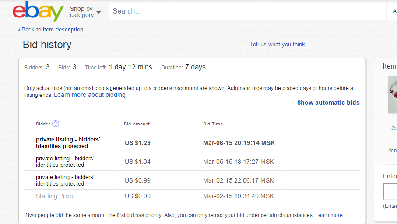Click the Bid Amount column header
The width and height of the screenshot is (397, 224).
tap(137, 124)
